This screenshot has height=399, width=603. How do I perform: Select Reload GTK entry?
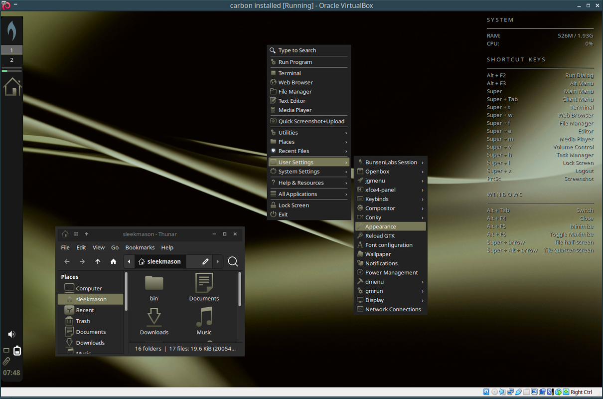391,236
